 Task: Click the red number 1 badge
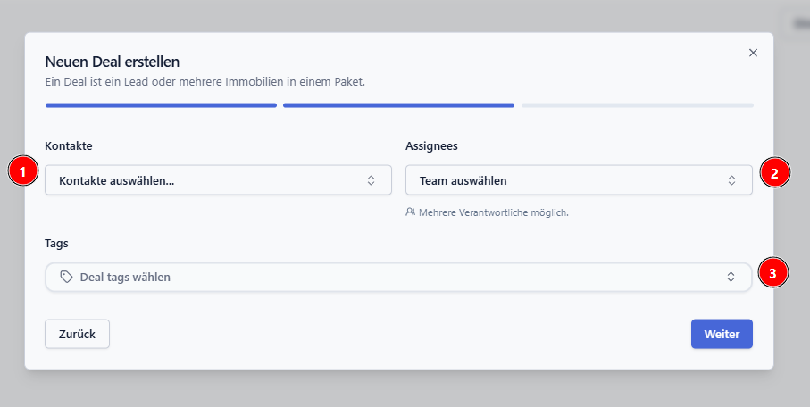click(23, 171)
